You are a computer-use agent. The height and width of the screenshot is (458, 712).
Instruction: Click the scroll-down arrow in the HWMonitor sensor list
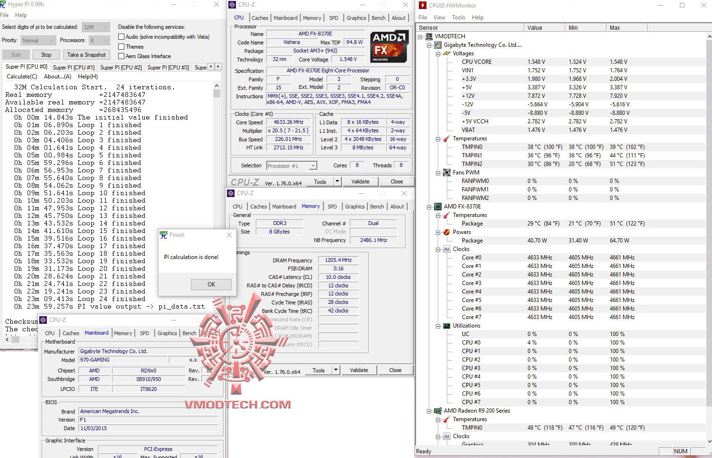pos(709,441)
